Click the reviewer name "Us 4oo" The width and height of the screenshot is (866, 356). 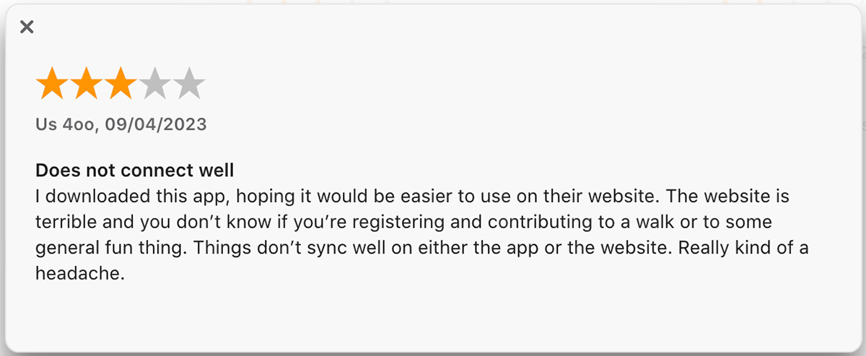[x=65, y=124]
